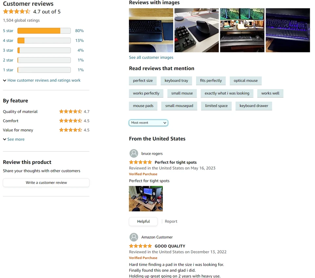
Task: Click Write a customer review button
Action: click(46, 183)
